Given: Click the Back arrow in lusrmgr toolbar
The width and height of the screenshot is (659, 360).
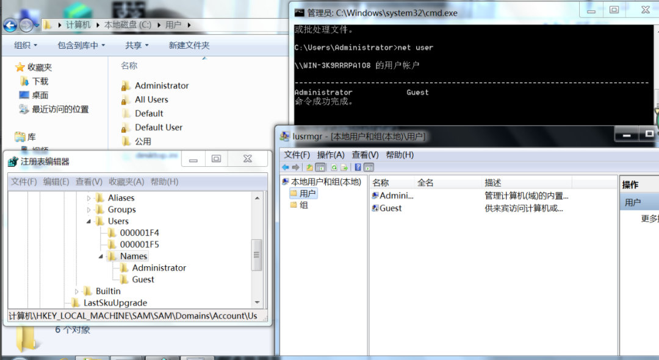Looking at the screenshot, I should (x=286, y=168).
